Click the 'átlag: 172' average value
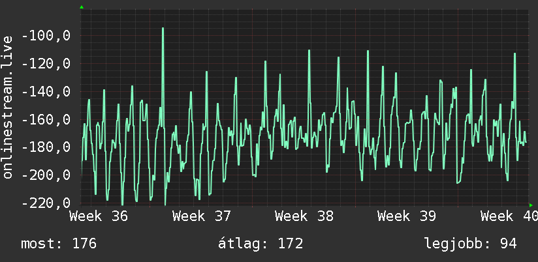 (x=261, y=244)
